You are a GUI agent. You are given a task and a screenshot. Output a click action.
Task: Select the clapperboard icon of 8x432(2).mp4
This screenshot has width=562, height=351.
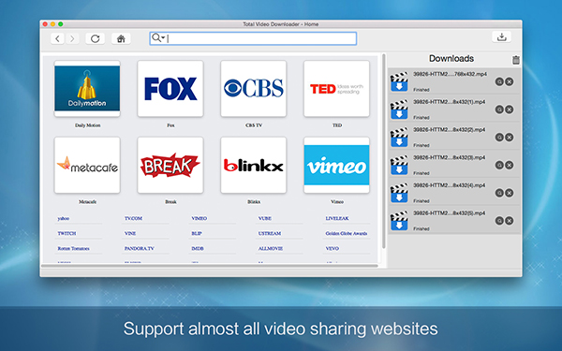tap(399, 138)
